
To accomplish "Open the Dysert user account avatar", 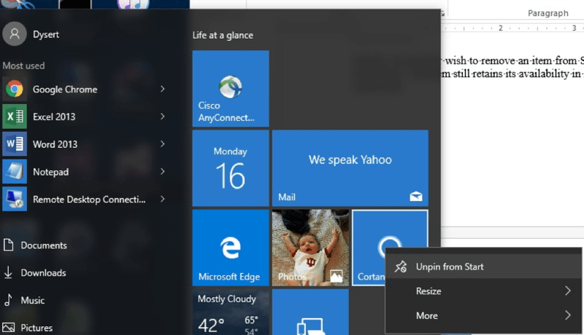I will pos(15,33).
